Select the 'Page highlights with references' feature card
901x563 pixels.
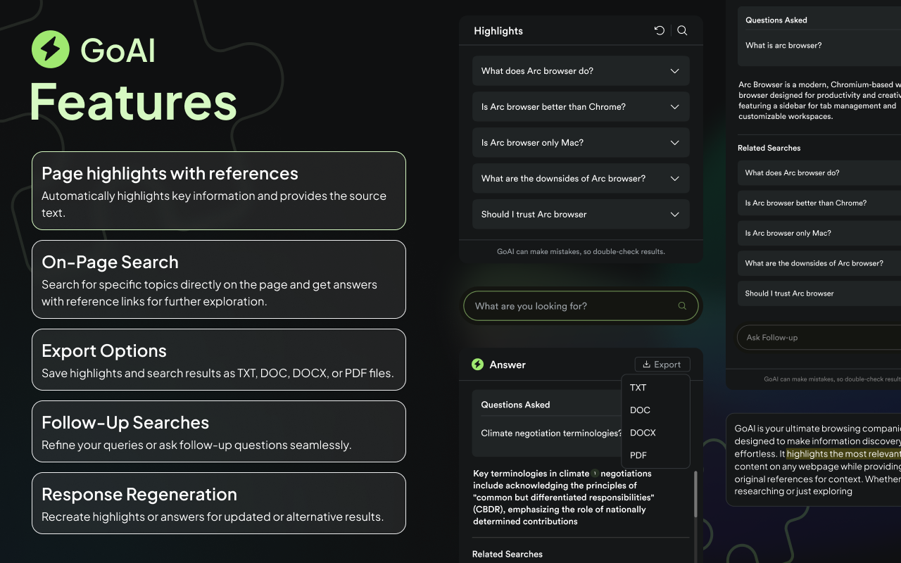219,191
